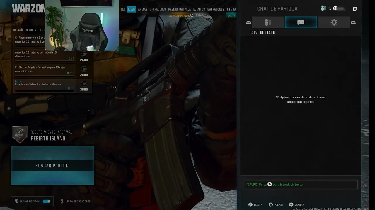The height and width of the screenshot is (210, 375).
Task: Click the Rebirth Island mode emblem
Action: [20, 135]
